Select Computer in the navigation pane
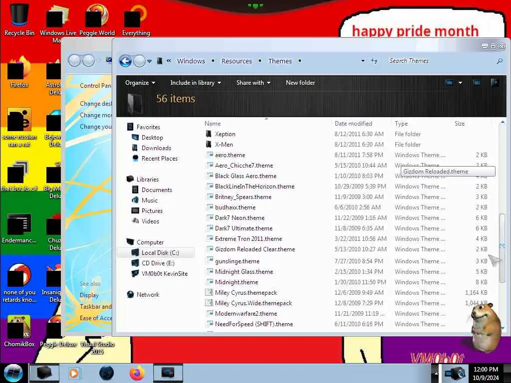This screenshot has width=511, height=383. (150, 242)
